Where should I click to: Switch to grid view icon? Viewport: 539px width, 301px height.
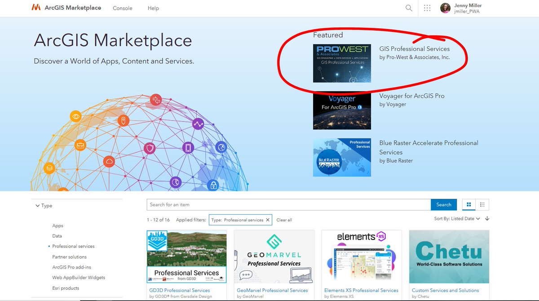[469, 205]
